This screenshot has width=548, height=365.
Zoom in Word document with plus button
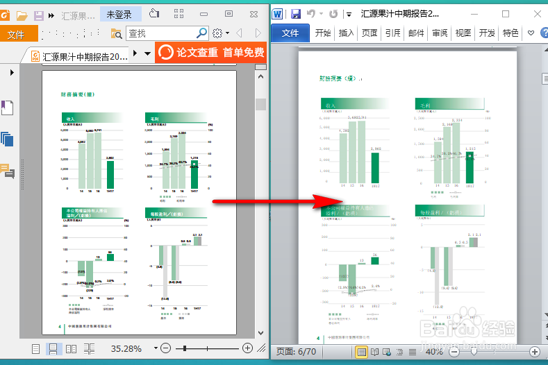click(534, 352)
